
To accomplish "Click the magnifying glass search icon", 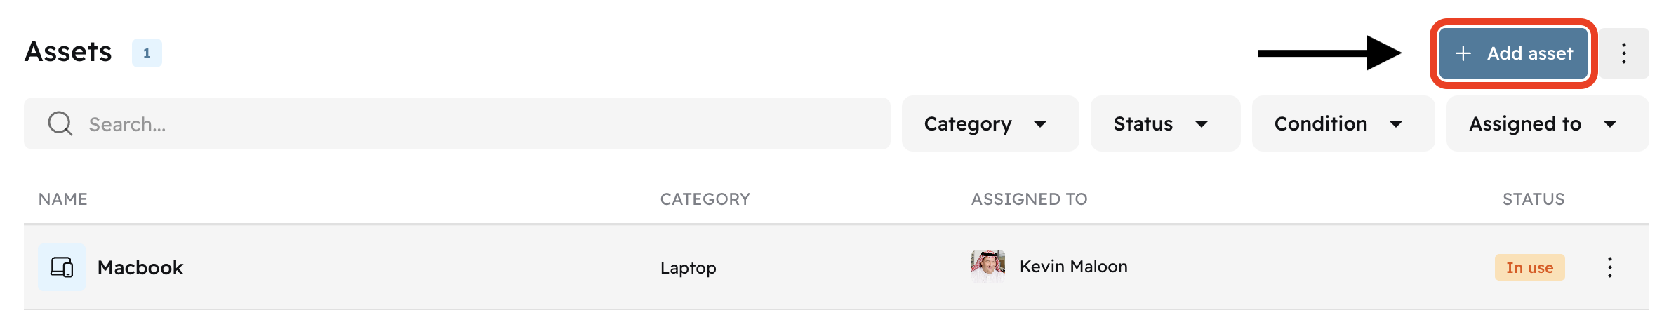I will click(x=60, y=123).
